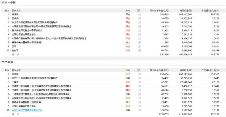Click 持股数量(股) header in 2021 一季报 table
Viewport: 226px width, 117px height.
click(186, 10)
